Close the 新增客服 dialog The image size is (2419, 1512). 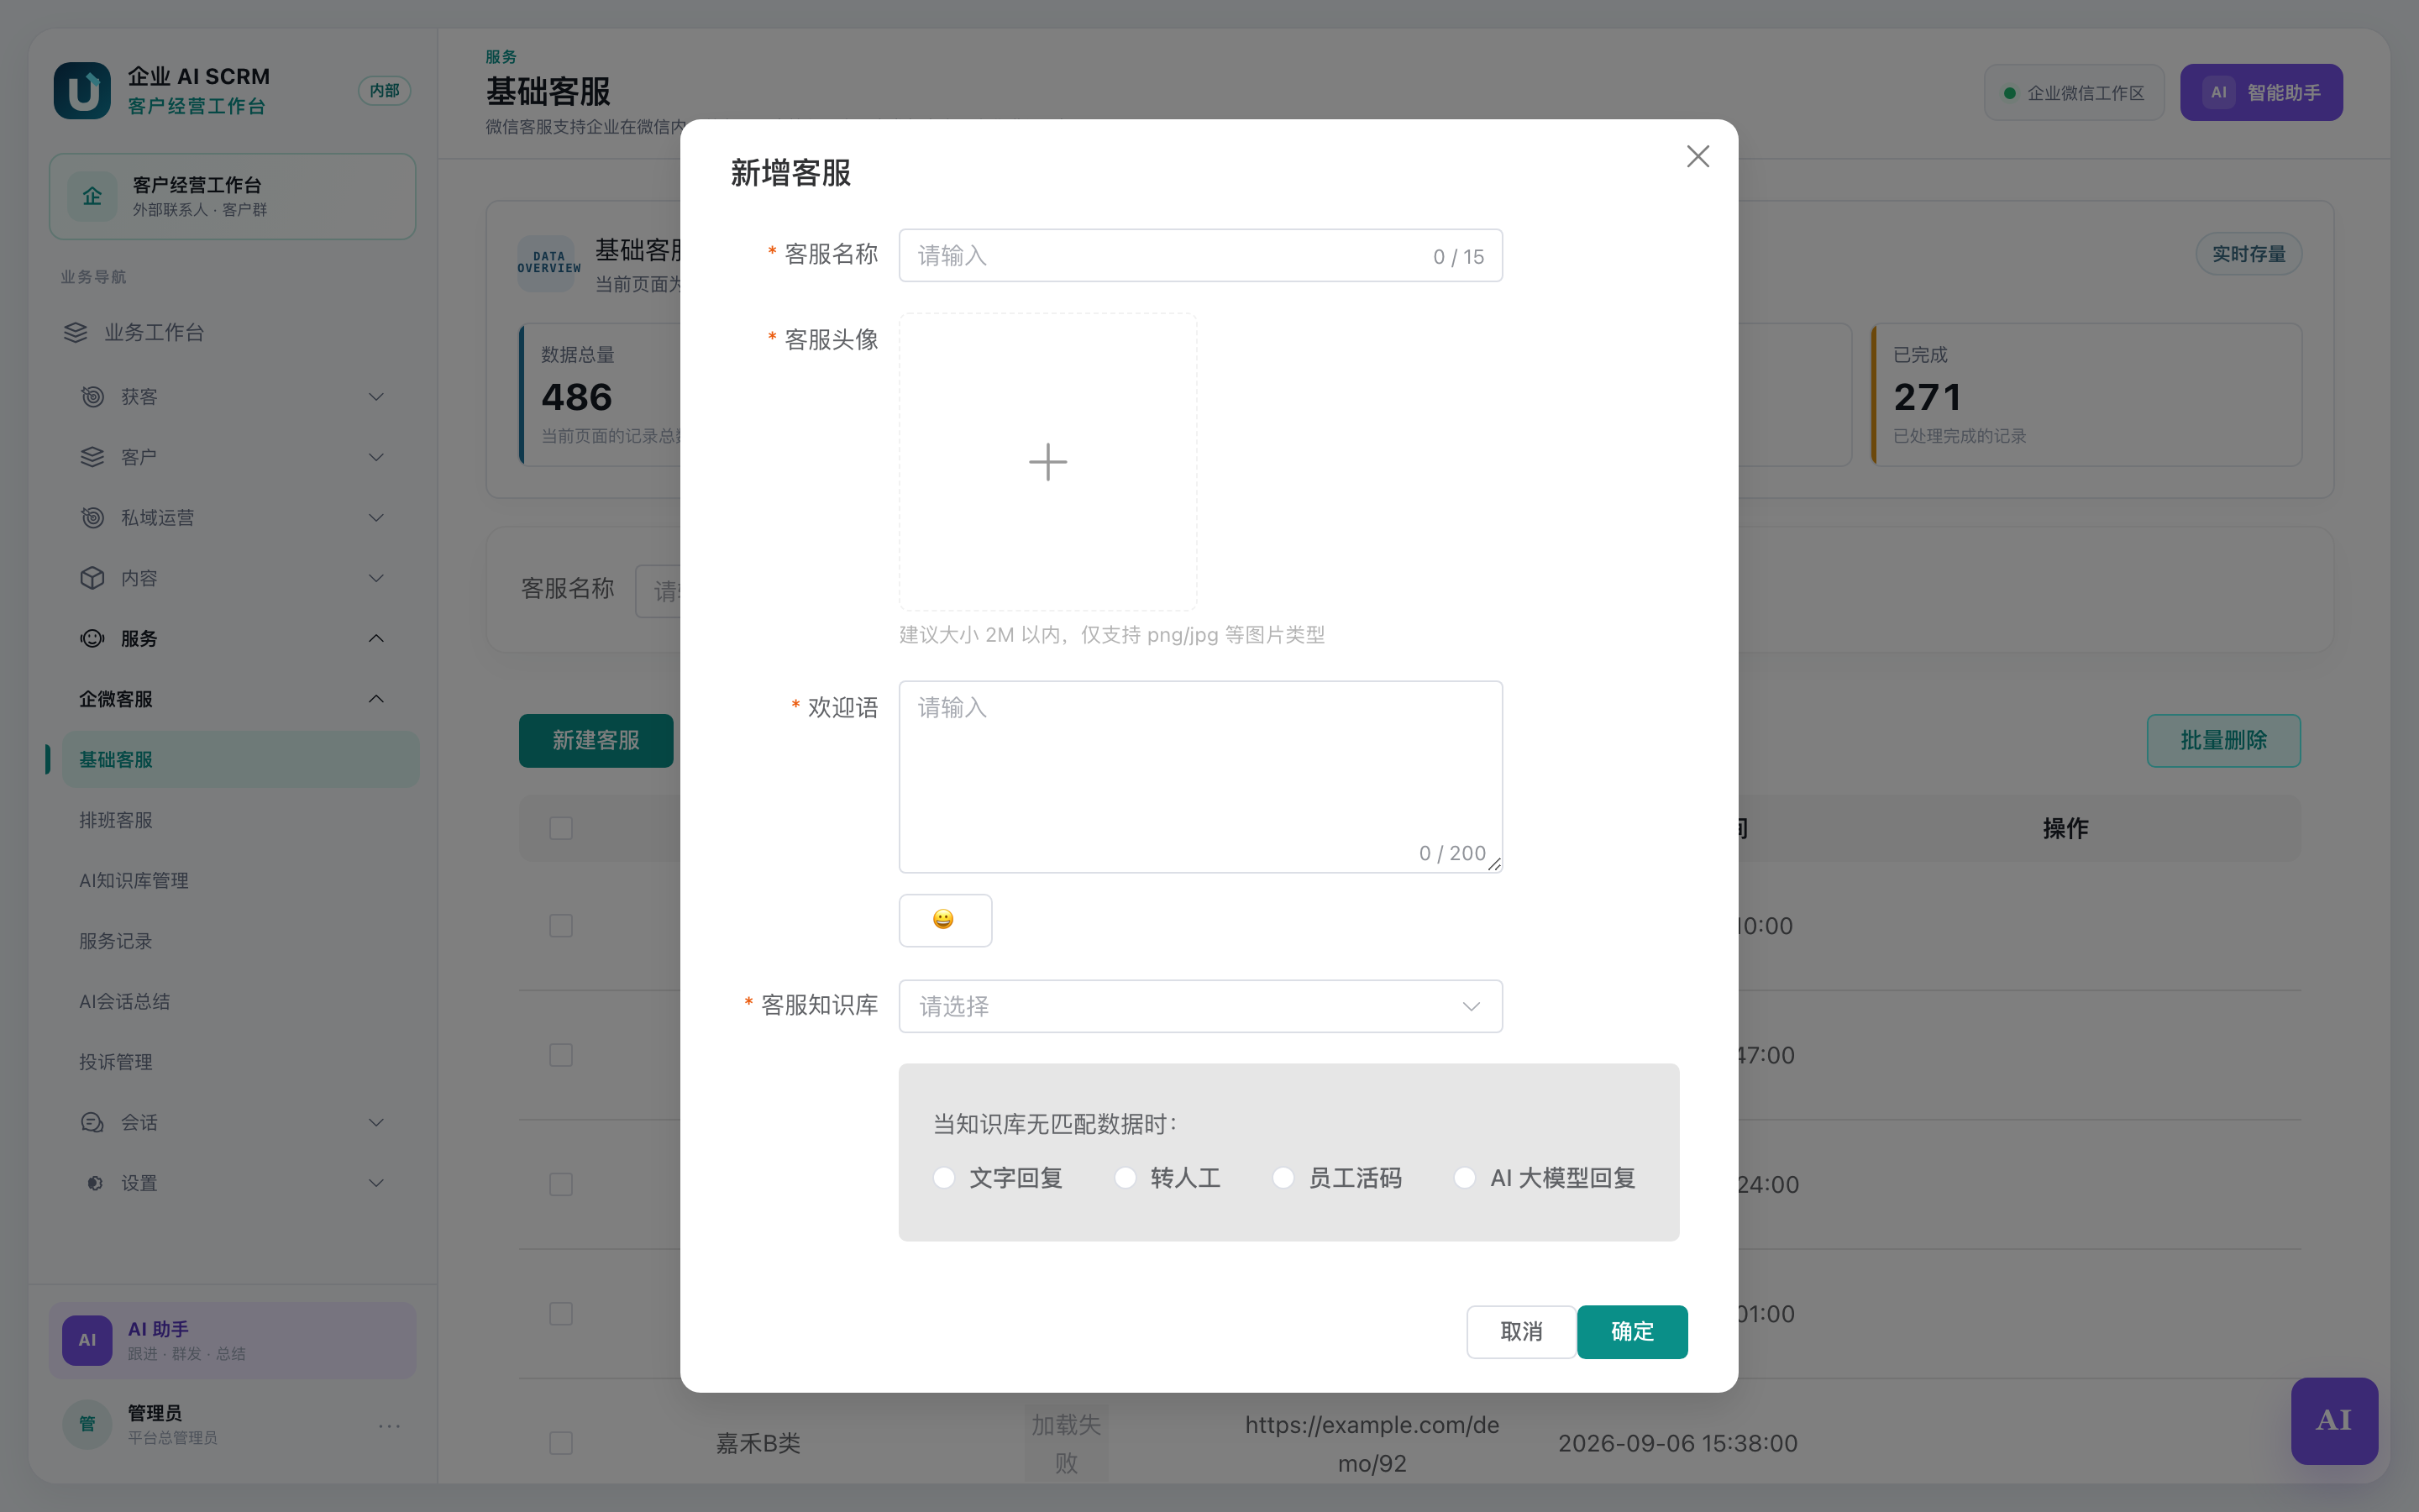1697,156
